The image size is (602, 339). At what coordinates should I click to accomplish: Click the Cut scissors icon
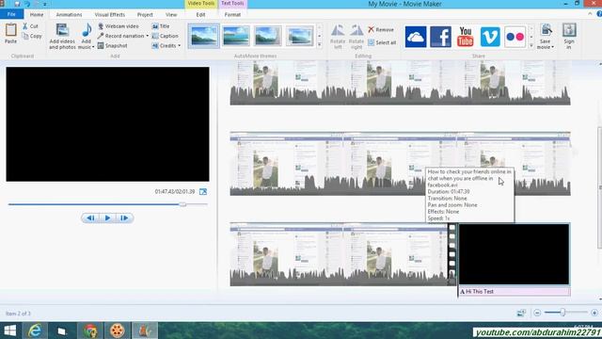pyautogui.click(x=25, y=26)
